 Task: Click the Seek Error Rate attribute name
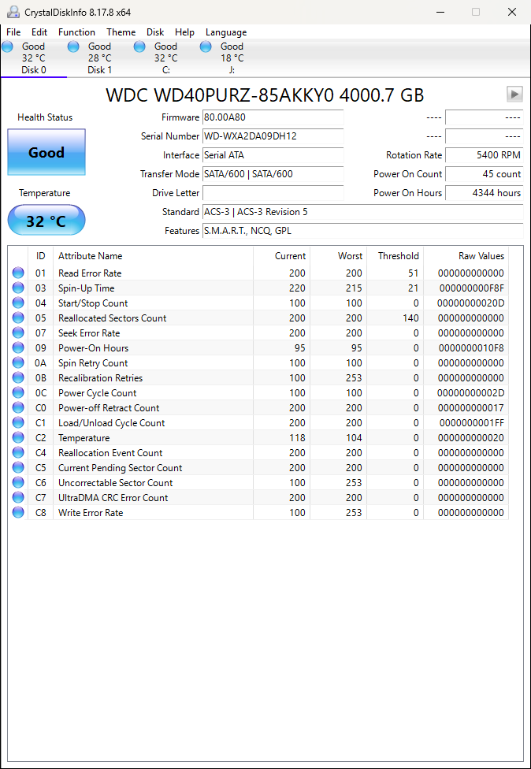[x=89, y=333]
